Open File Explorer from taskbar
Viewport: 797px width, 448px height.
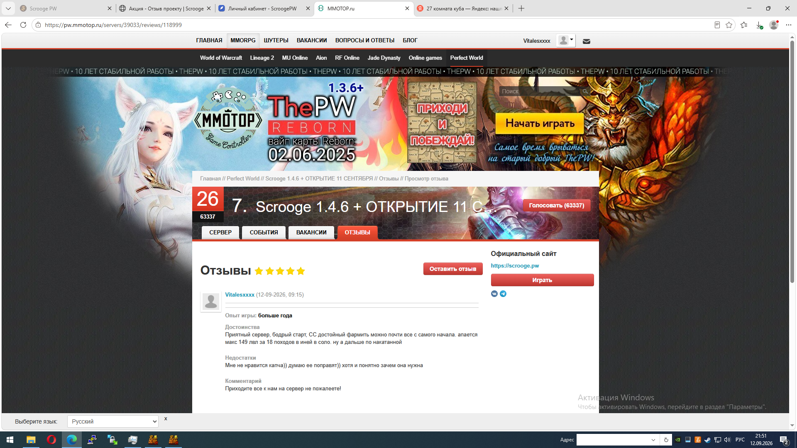31,440
